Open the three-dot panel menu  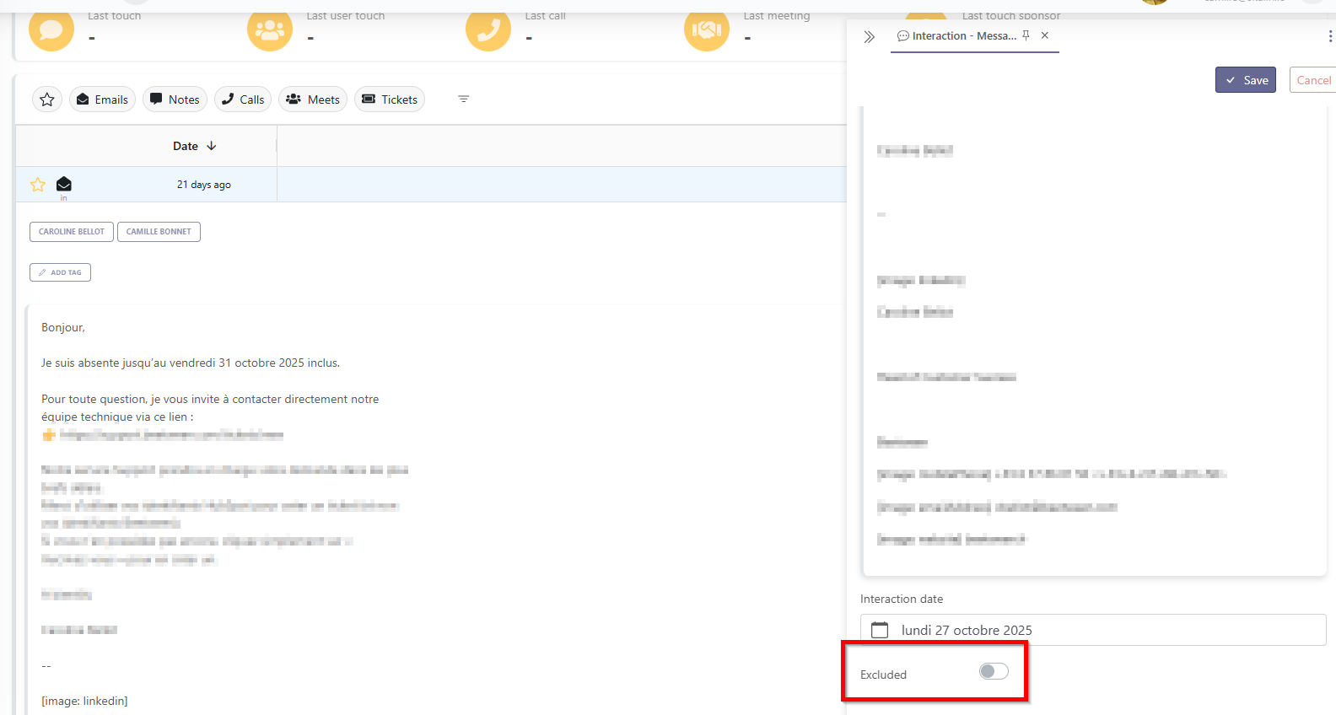coord(1330,36)
